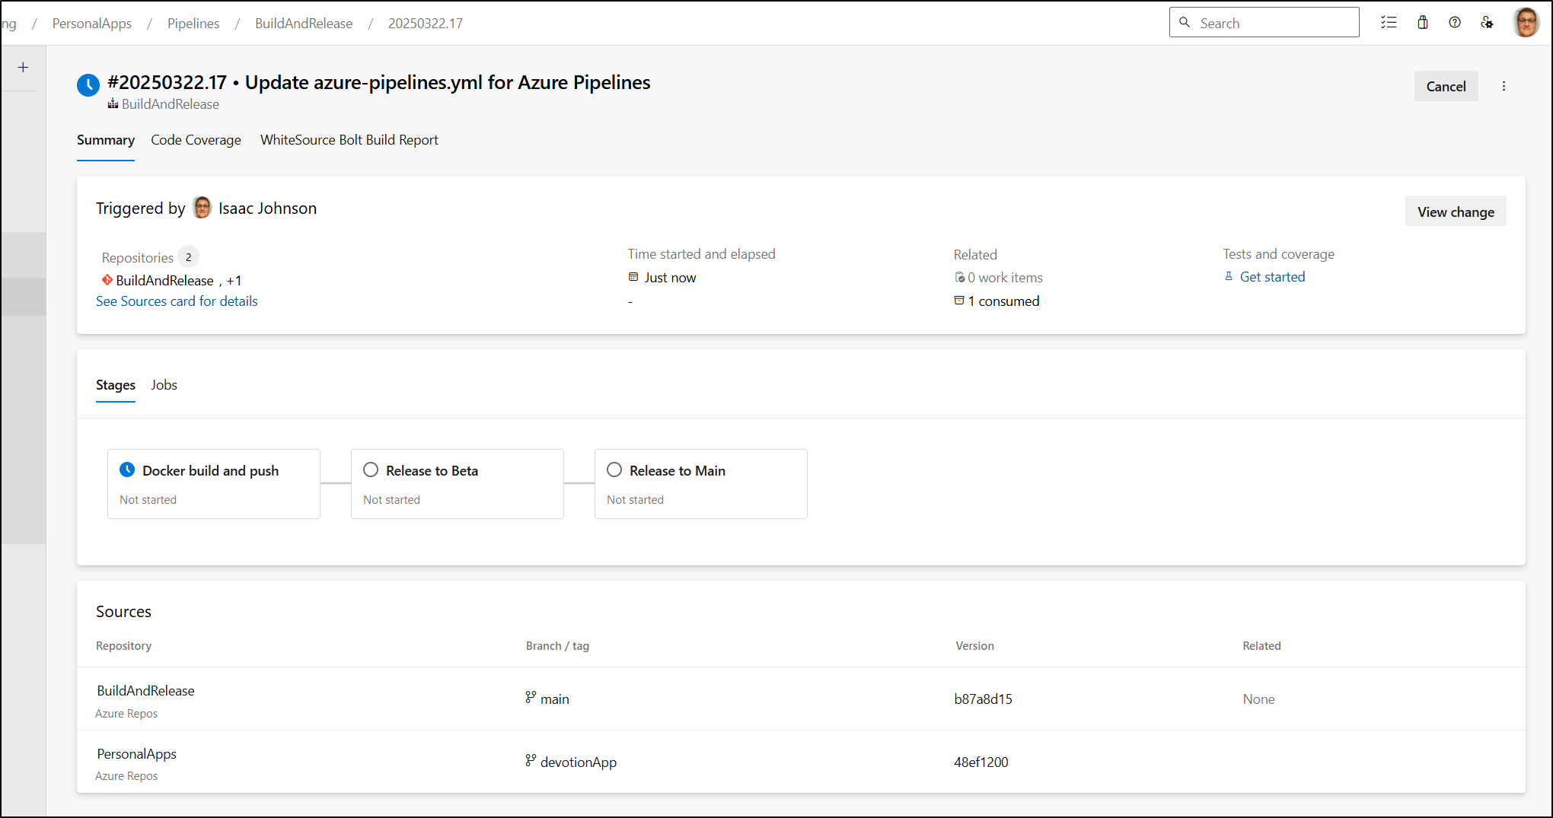The image size is (1553, 818).
Task: Click the main branch name
Action: (555, 699)
